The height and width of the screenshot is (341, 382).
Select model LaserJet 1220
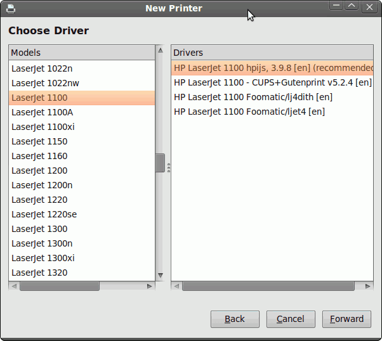click(82, 200)
